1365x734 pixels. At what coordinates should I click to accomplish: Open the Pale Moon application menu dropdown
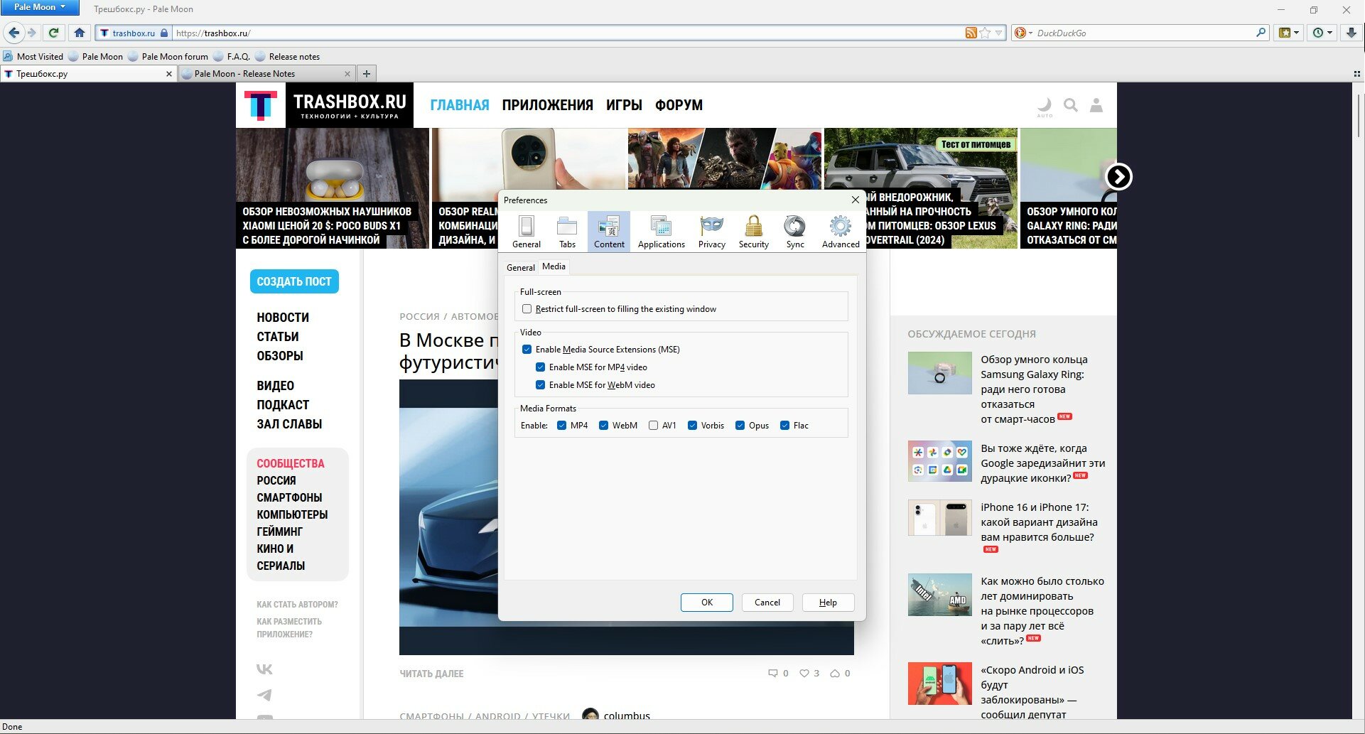40,7
